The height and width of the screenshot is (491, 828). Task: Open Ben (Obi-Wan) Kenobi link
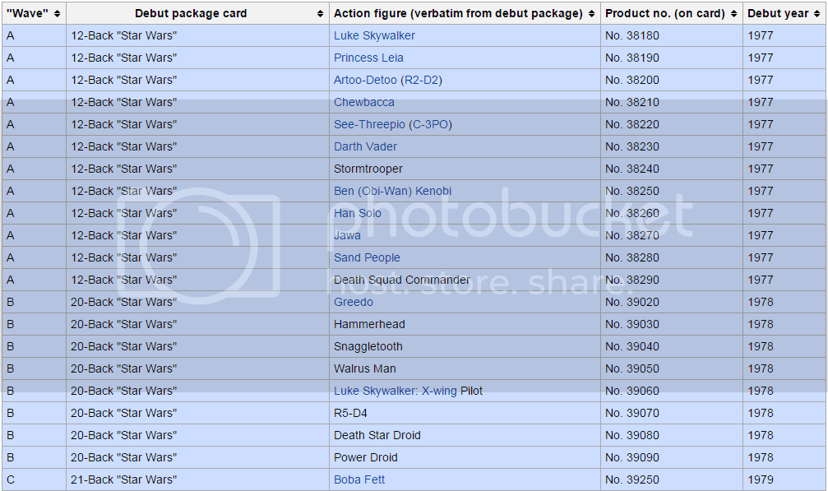(393, 191)
